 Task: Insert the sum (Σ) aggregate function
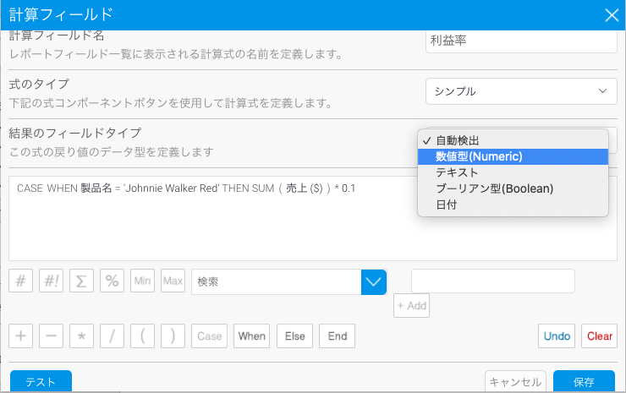(82, 281)
